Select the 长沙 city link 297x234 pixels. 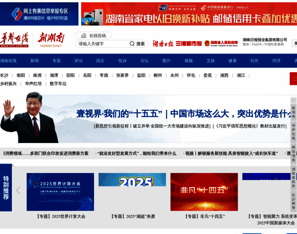(x=4, y=75)
